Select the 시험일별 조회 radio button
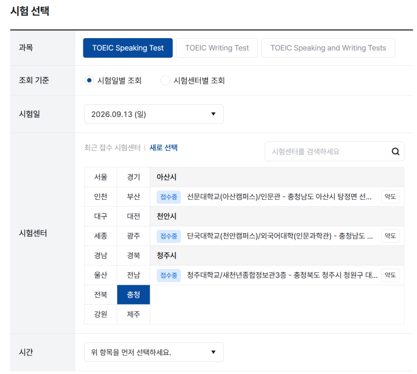The image size is (417, 374). 89,80
